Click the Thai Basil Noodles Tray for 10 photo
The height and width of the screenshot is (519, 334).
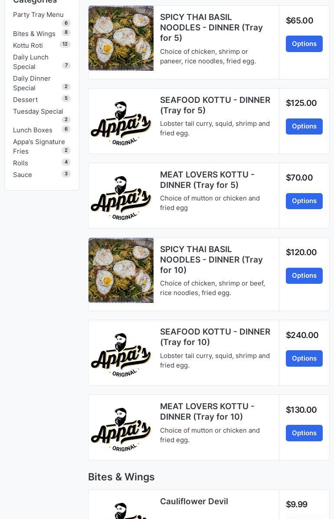coord(121,270)
